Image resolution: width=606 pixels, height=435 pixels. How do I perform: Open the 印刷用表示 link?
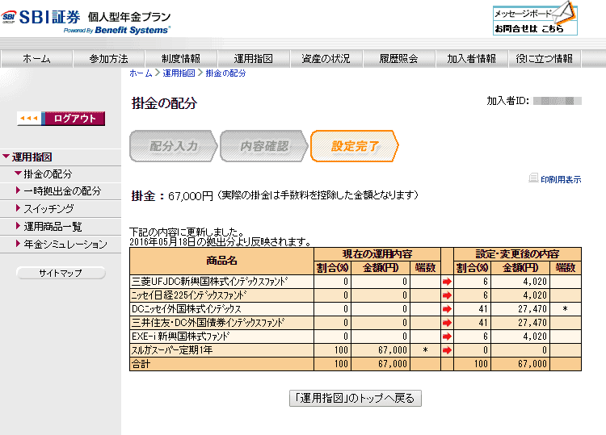(561, 179)
